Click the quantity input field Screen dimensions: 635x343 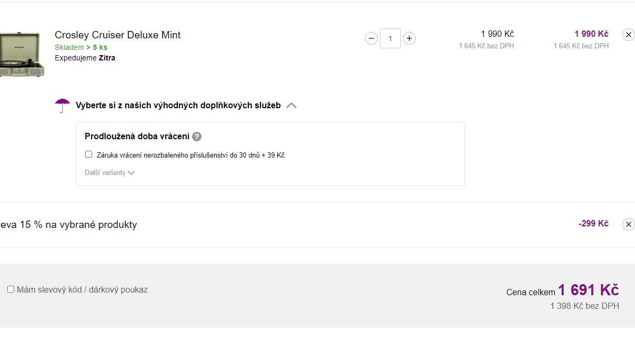(x=390, y=38)
